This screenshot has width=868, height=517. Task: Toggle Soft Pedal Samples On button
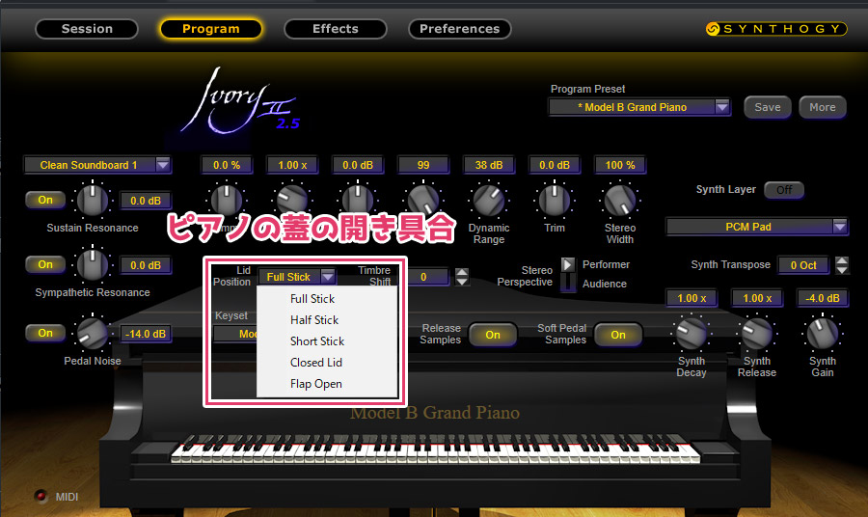618,335
